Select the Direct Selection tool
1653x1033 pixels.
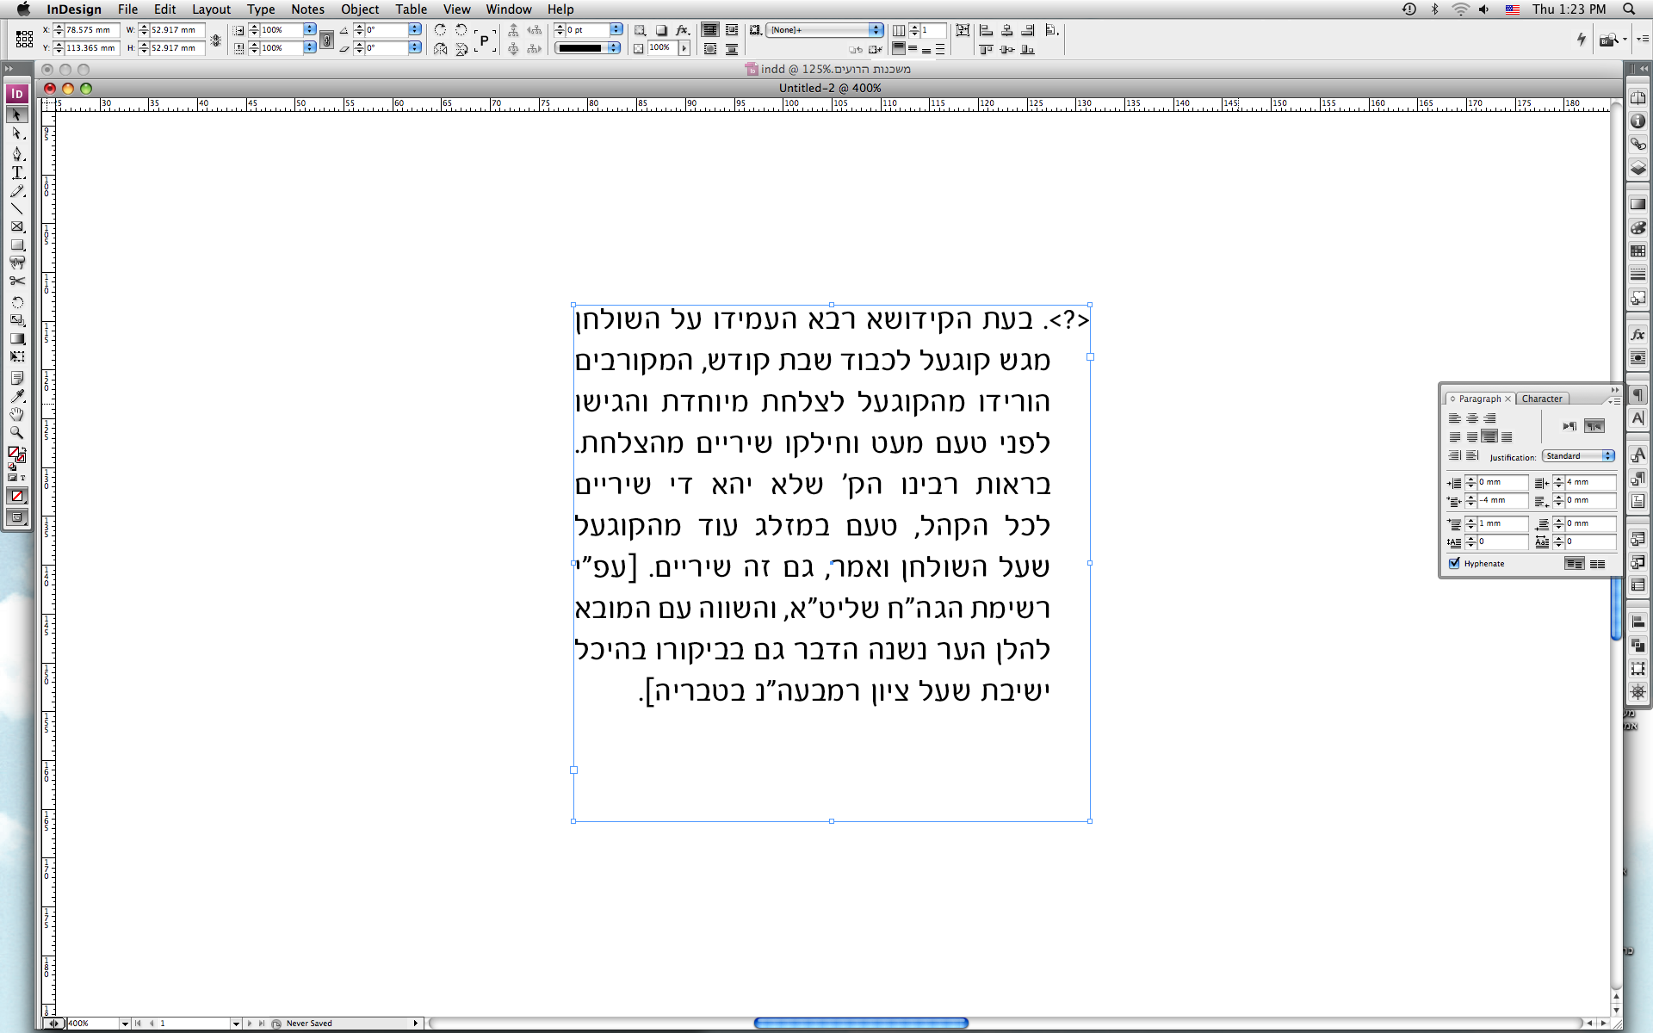click(17, 134)
